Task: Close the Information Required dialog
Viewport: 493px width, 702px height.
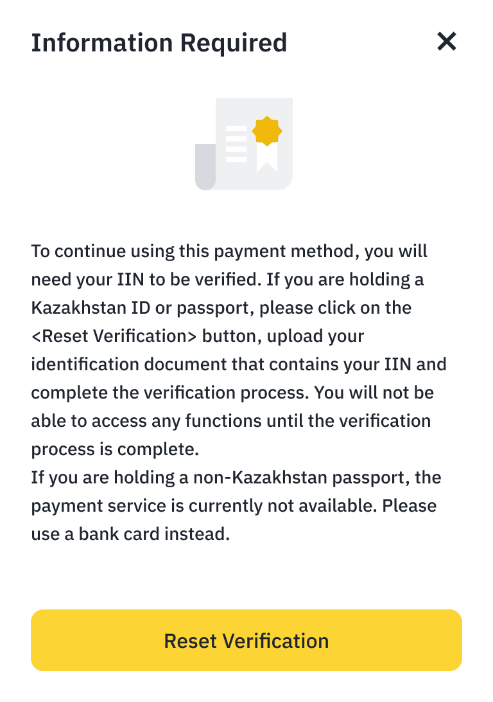Action: [446, 42]
